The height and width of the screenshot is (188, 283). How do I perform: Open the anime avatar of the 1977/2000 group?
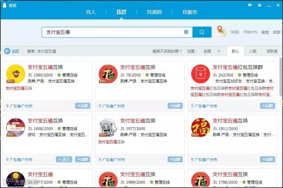(x=108, y=127)
